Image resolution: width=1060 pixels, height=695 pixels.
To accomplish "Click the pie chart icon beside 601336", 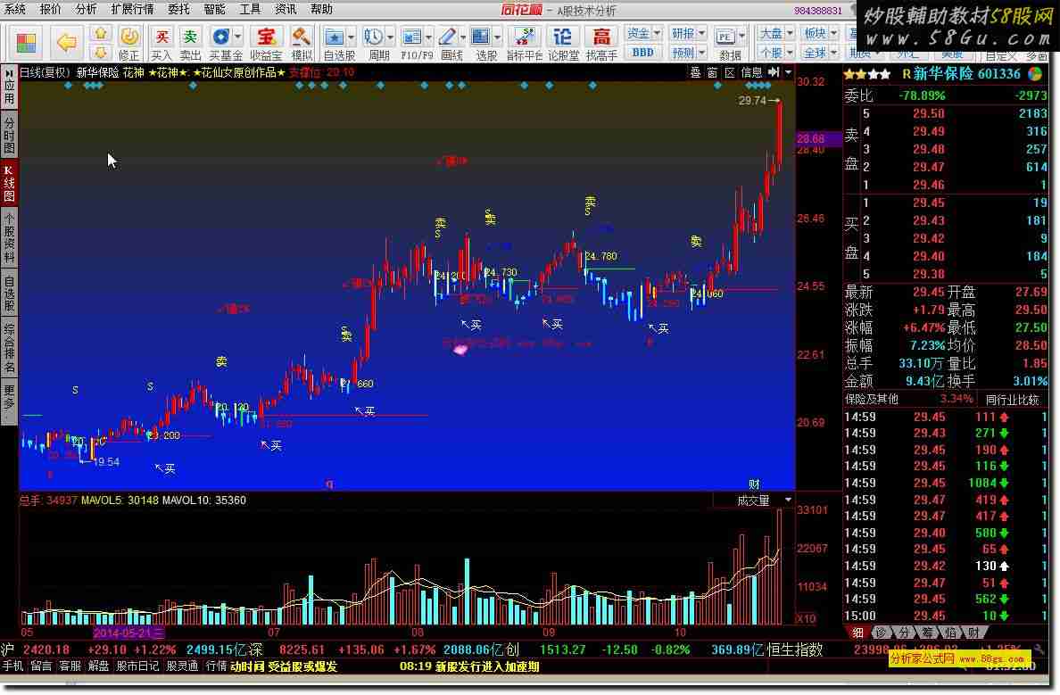I will [x=1035, y=74].
